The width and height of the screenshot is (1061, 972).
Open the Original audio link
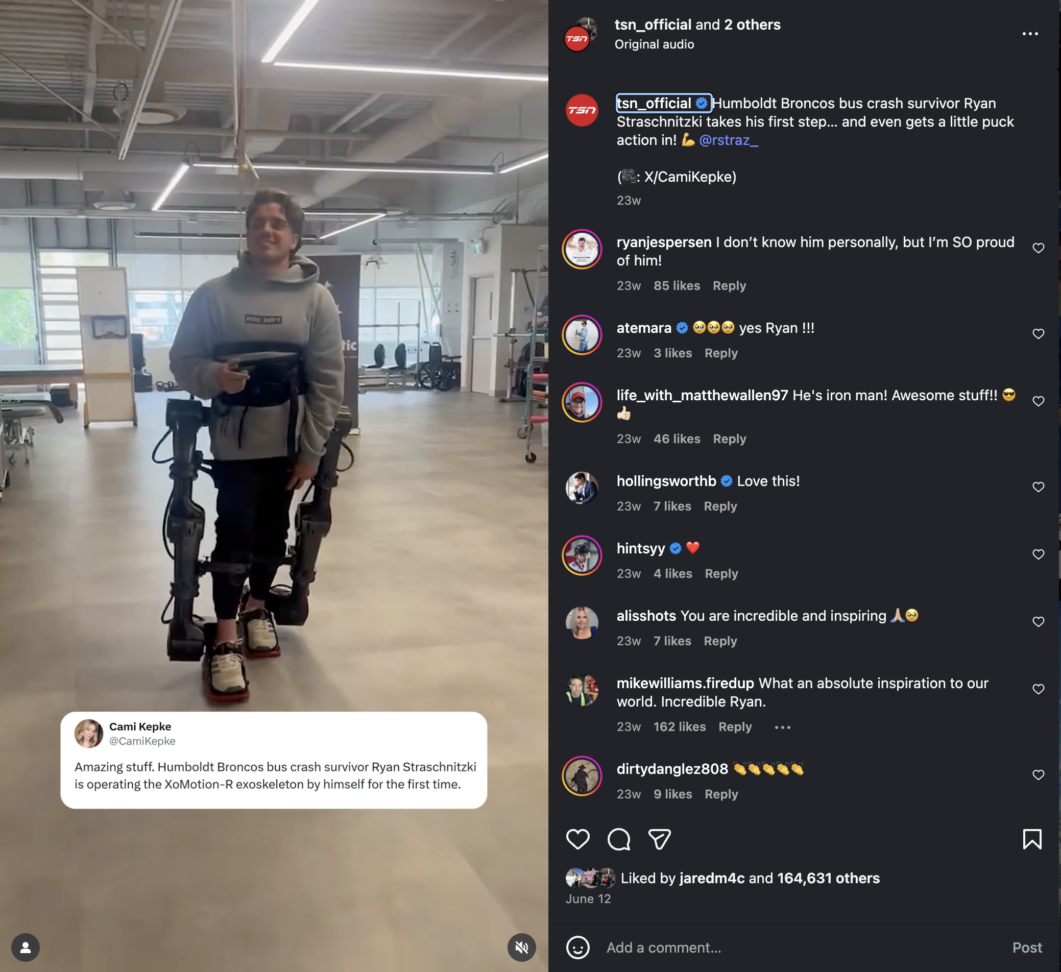tap(654, 44)
